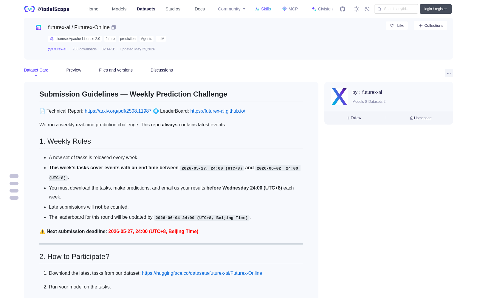Viewport: 477px width, 298px height.
Task: Add dataset to Collections
Action: coord(430,26)
